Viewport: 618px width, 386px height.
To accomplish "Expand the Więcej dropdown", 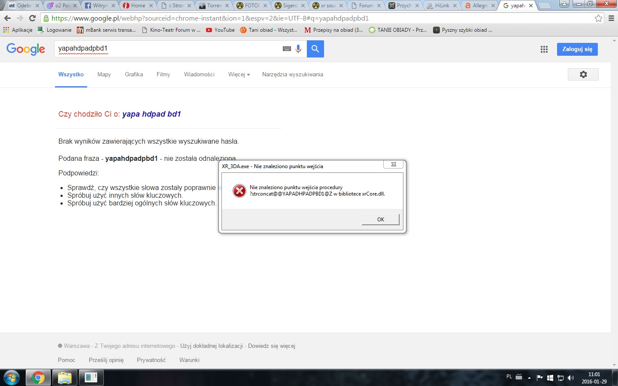I will pos(239,75).
